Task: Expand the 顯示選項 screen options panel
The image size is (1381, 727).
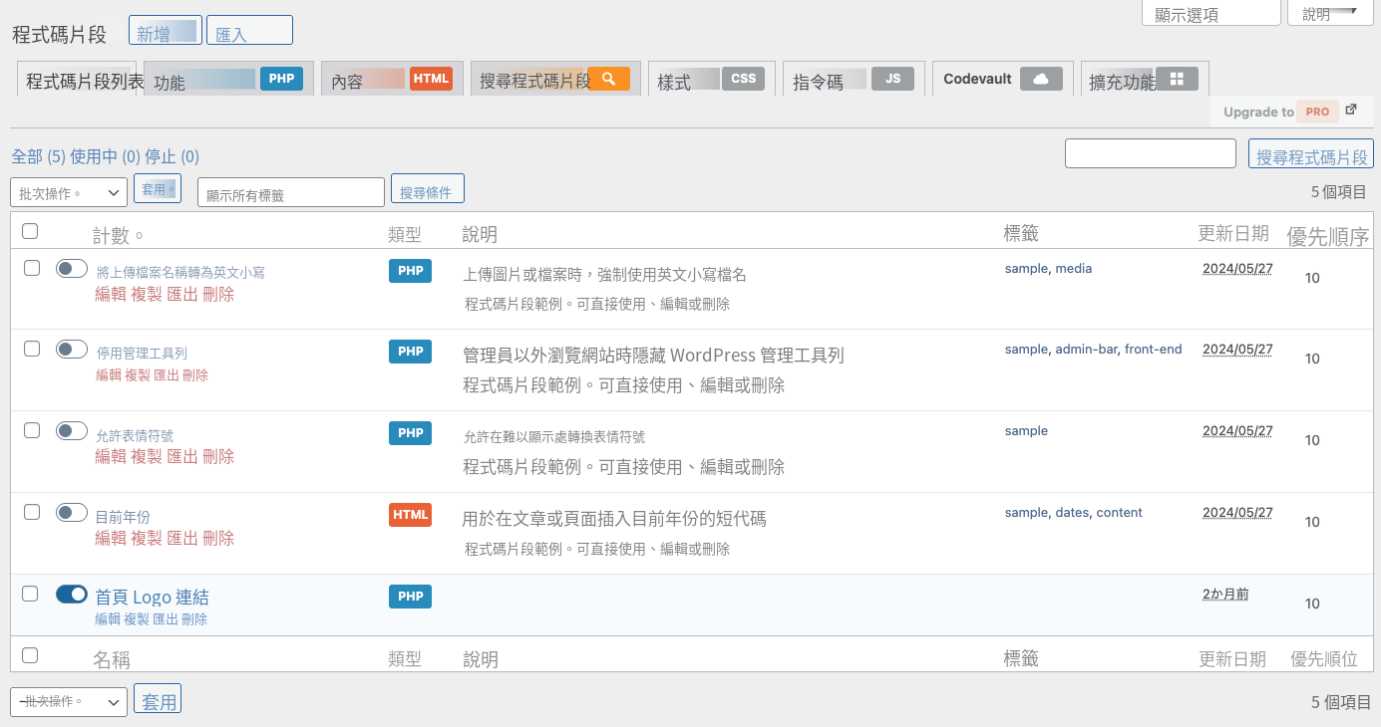Action: point(1210,14)
